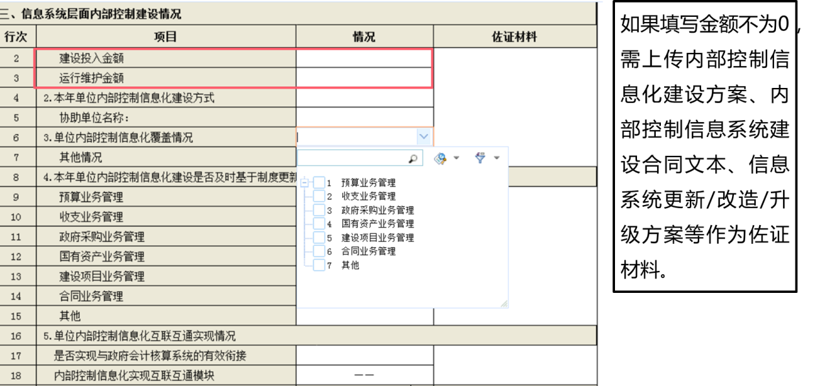Check the 收支业务管理 checkbox in dropdown

point(319,197)
